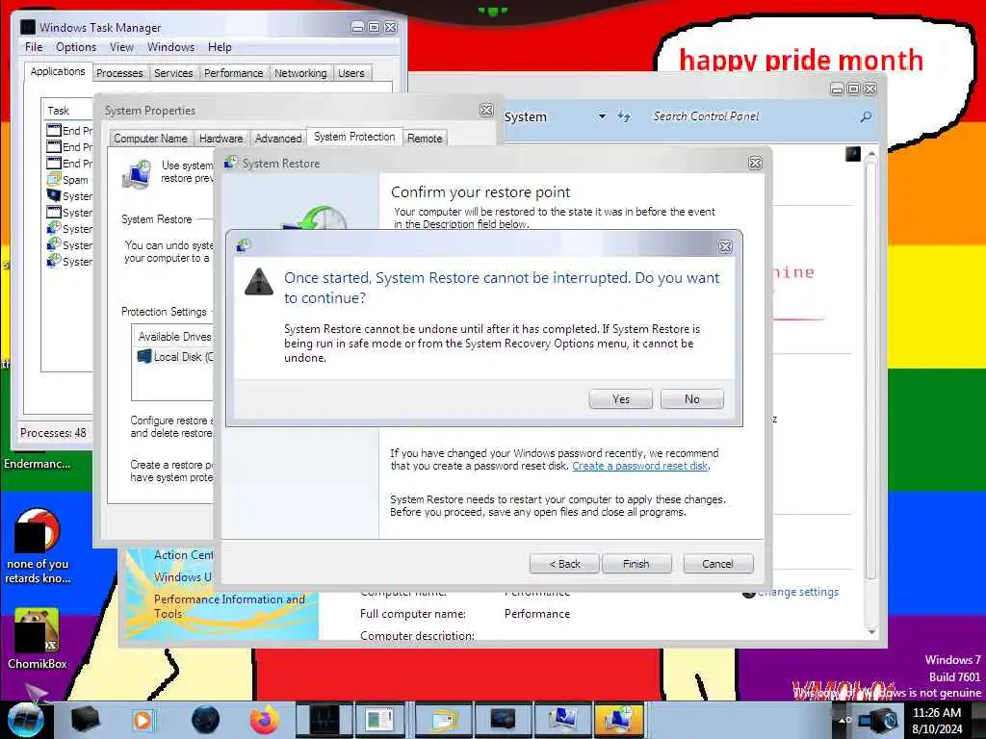This screenshot has width=986, height=739.
Task: Click refresh arrows in Control Panel address bar
Action: pyautogui.click(x=623, y=116)
